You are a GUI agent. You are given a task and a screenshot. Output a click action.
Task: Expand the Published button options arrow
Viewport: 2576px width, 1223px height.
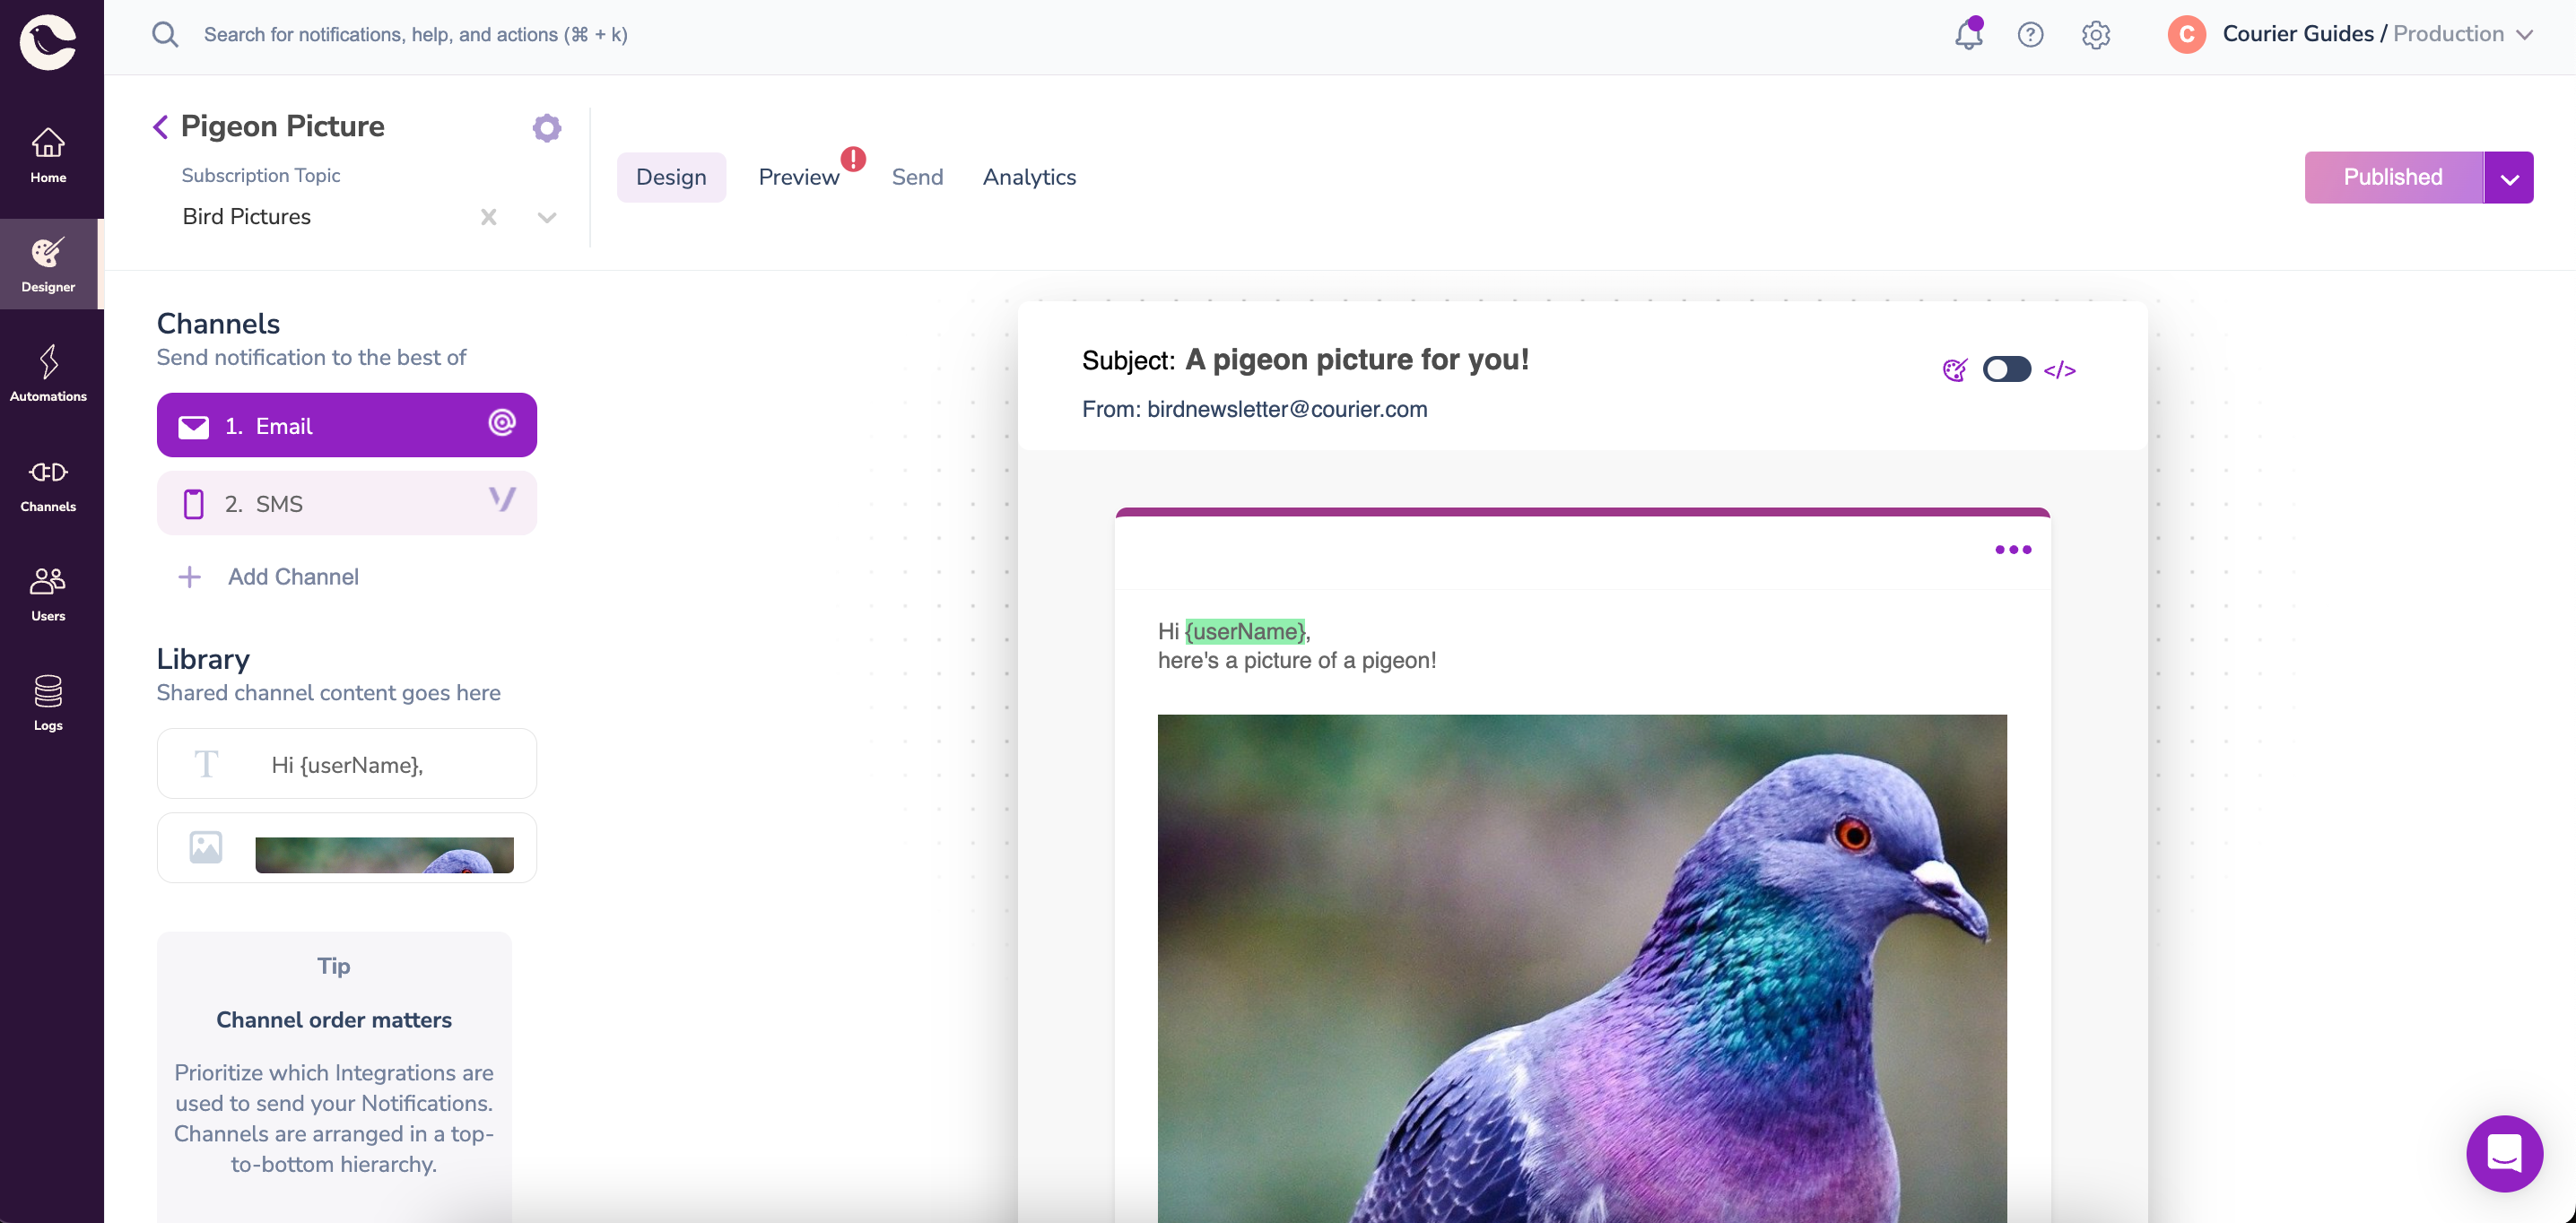[x=2509, y=178]
